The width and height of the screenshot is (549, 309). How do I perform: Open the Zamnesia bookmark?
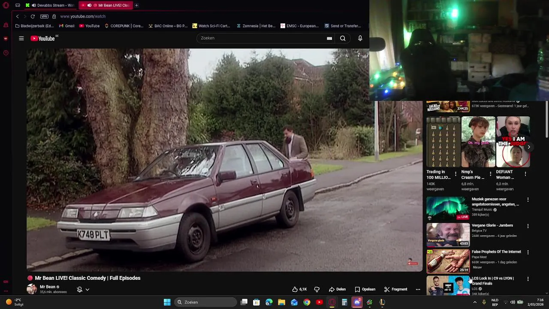pyautogui.click(x=256, y=26)
